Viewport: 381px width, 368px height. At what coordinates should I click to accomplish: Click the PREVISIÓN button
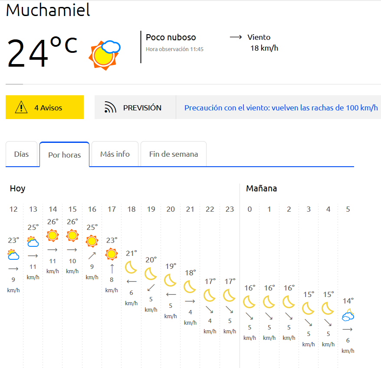[135, 107]
